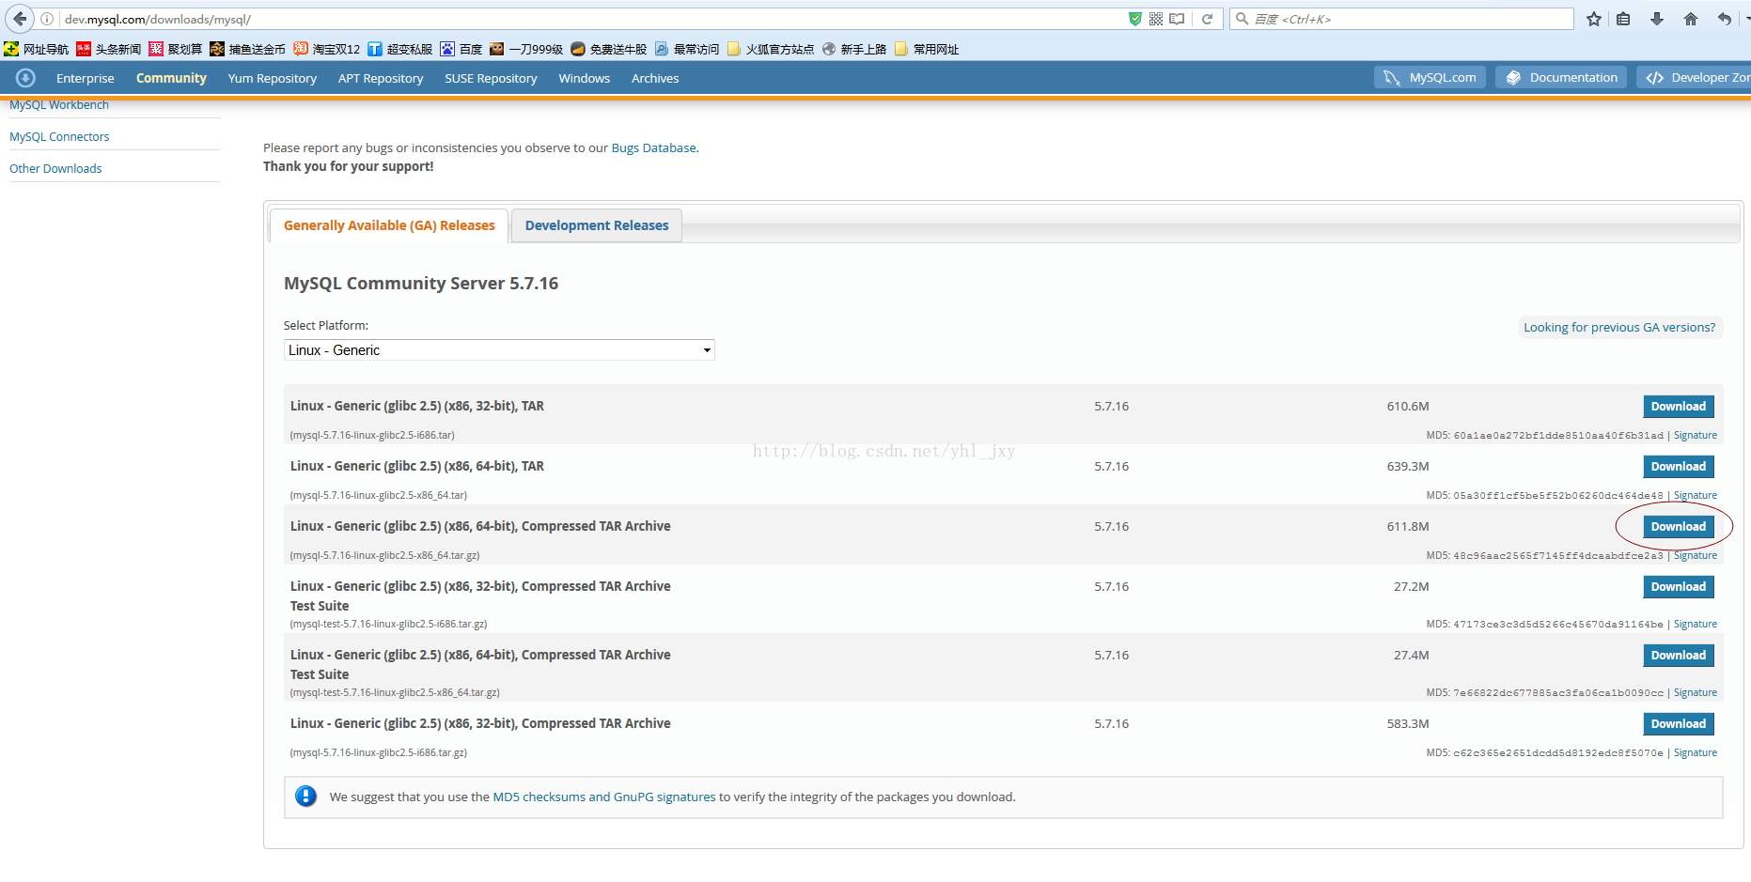
Task: Open 头条新闻 bookmark
Action: [x=109, y=49]
